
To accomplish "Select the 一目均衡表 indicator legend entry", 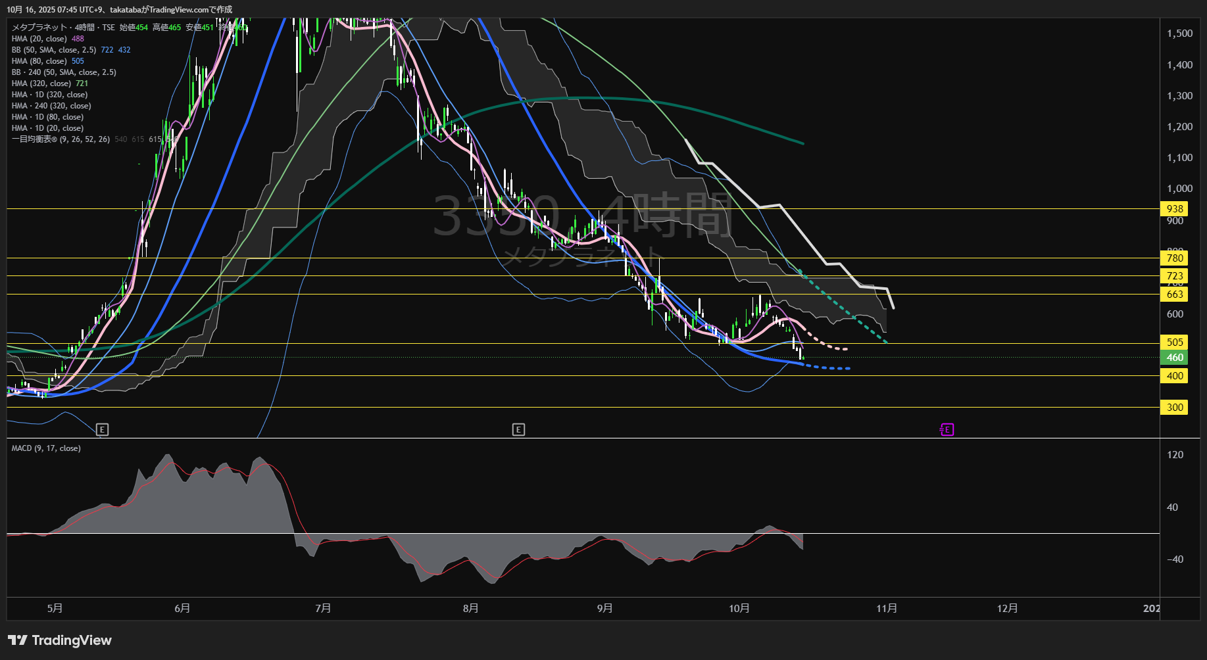I will [x=61, y=139].
